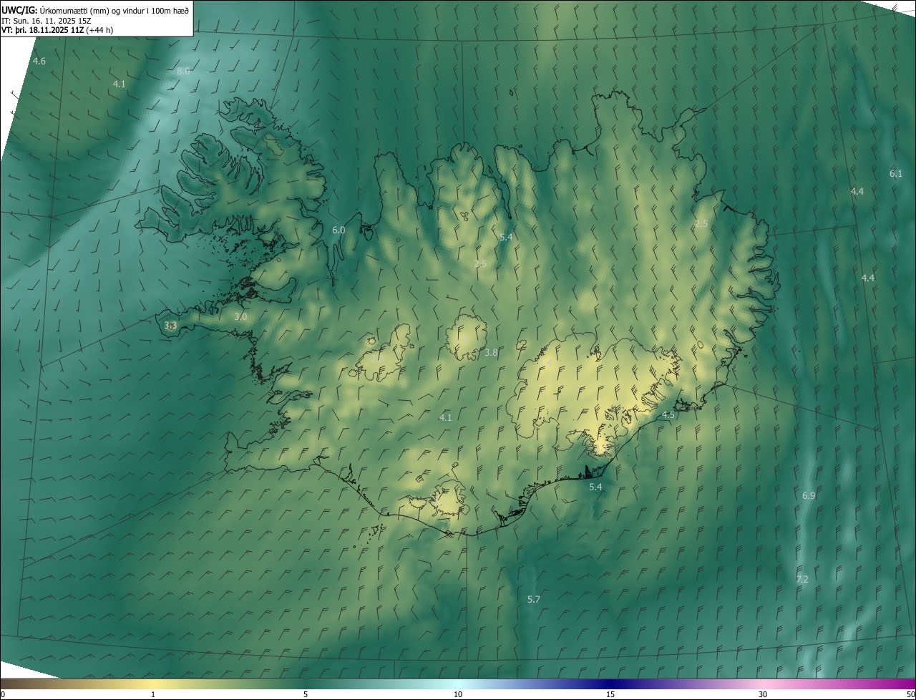Select the 5 mark on the colorbar
This screenshot has height=700, width=916.
click(x=306, y=695)
